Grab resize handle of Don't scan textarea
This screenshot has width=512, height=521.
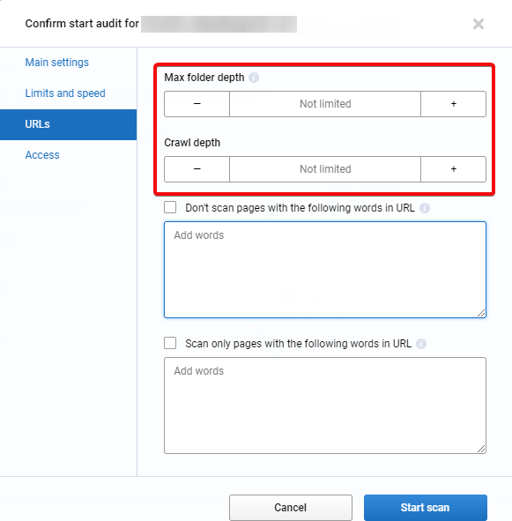481,313
